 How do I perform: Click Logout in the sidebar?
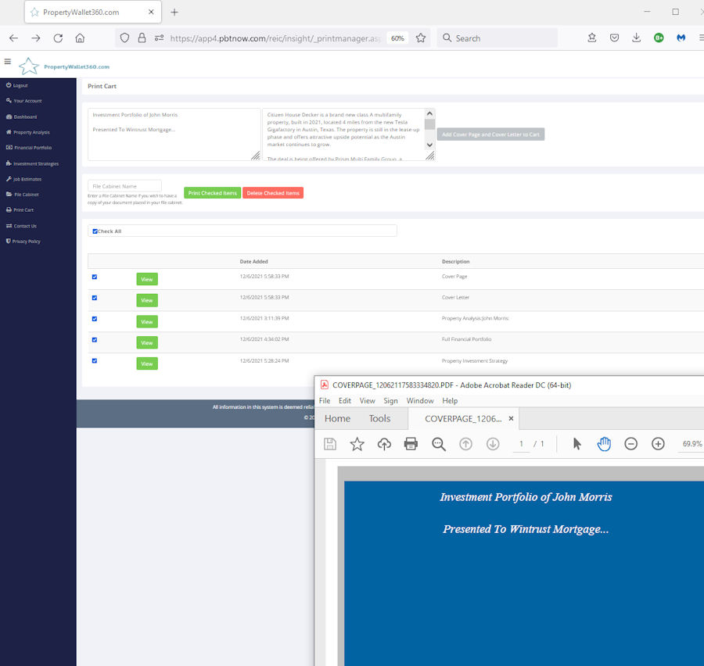17,85
